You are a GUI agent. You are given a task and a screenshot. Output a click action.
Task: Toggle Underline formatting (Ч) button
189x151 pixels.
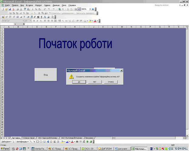point(41,21)
